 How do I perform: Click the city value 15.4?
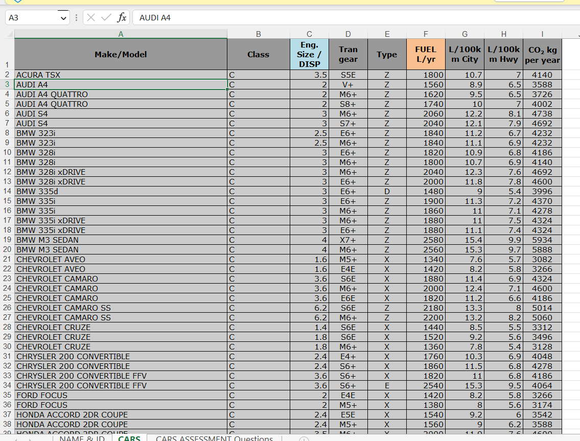click(x=465, y=240)
